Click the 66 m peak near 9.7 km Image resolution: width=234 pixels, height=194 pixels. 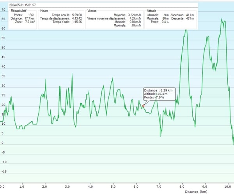click(222, 19)
